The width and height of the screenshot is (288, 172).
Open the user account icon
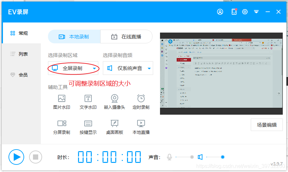(220, 12)
